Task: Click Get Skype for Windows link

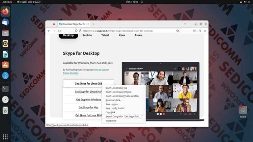Action: pos(88,100)
